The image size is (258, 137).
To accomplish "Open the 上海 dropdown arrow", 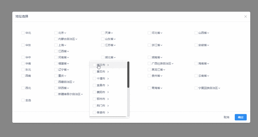I will (65, 45).
